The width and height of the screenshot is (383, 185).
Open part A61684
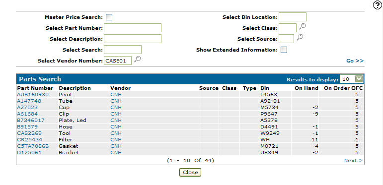27,114
